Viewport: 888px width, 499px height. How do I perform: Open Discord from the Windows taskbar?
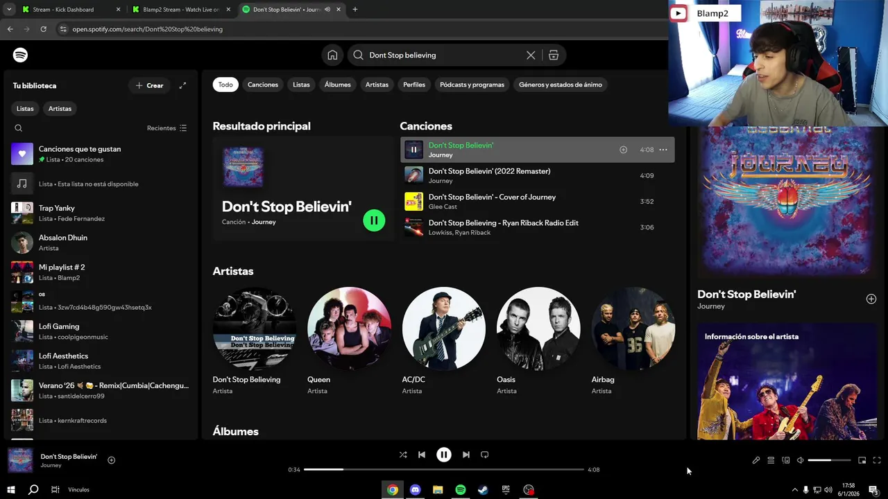coord(415,490)
